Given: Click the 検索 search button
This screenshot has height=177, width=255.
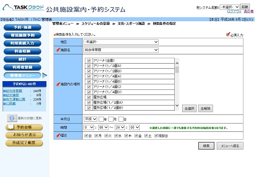Looking at the screenshot, I should [x=206, y=146].
